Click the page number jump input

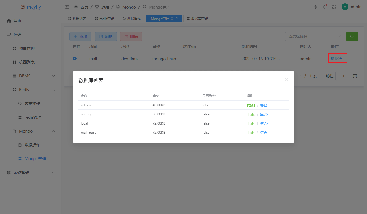[x=343, y=76]
